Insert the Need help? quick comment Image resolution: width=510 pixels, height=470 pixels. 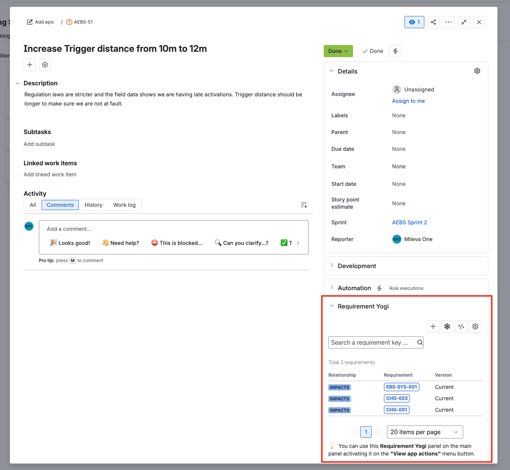pos(120,243)
